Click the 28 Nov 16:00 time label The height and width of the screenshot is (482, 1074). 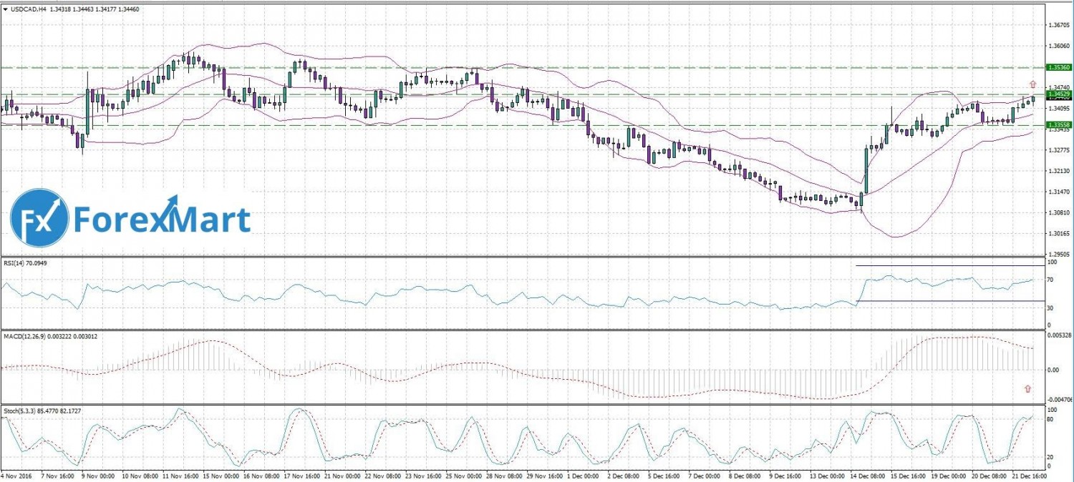504,475
